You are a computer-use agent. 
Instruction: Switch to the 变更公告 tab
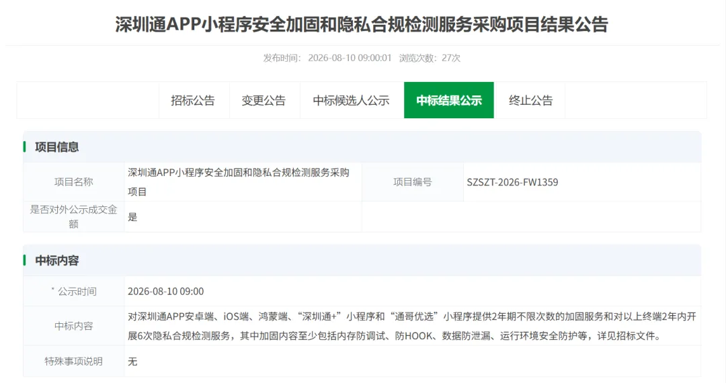[x=264, y=100]
